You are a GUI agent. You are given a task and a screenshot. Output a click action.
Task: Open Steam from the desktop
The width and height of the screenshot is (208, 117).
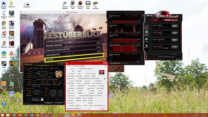[x=4, y=64]
